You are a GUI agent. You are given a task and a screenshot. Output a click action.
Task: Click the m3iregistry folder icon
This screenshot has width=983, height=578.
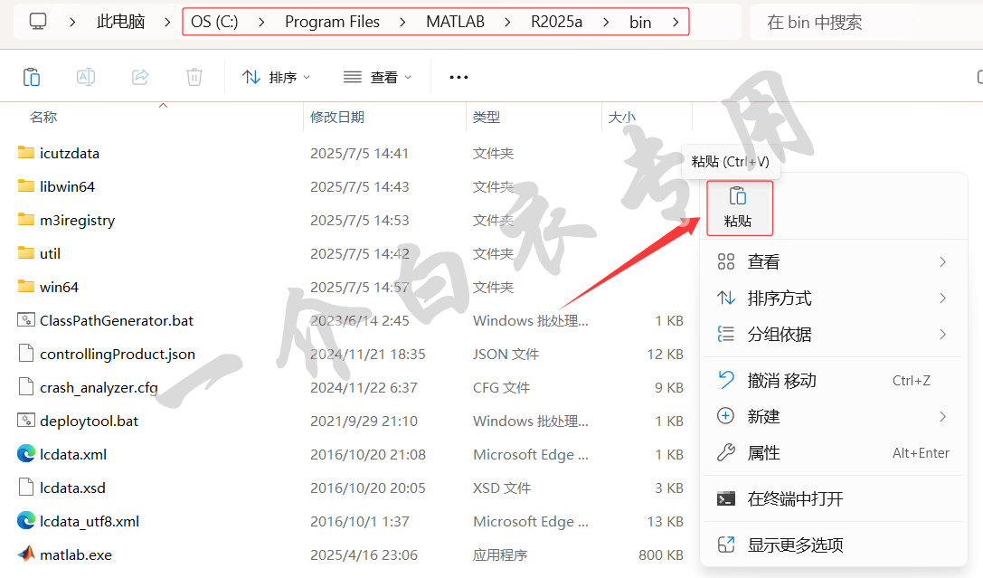click(25, 220)
